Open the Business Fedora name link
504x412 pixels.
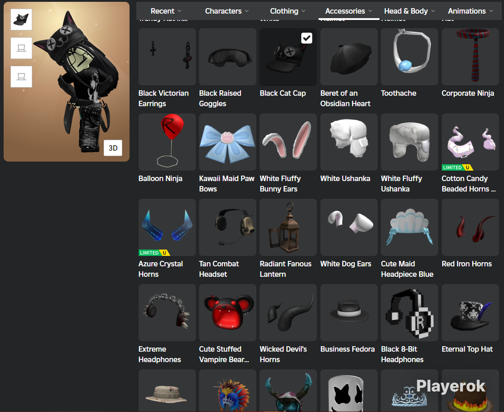tap(348, 349)
